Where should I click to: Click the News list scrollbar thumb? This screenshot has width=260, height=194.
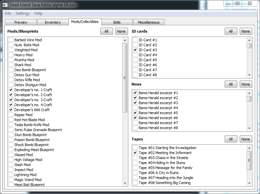click(249, 99)
